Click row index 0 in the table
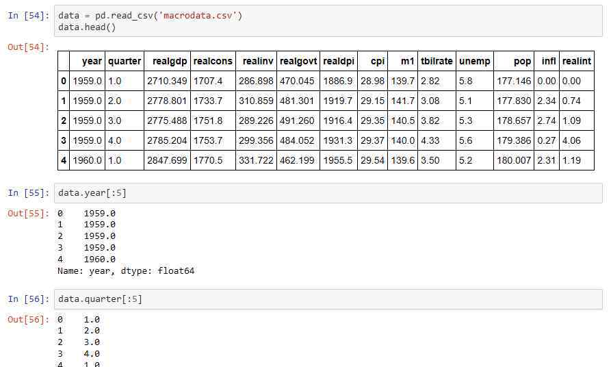611x367 pixels. click(64, 81)
